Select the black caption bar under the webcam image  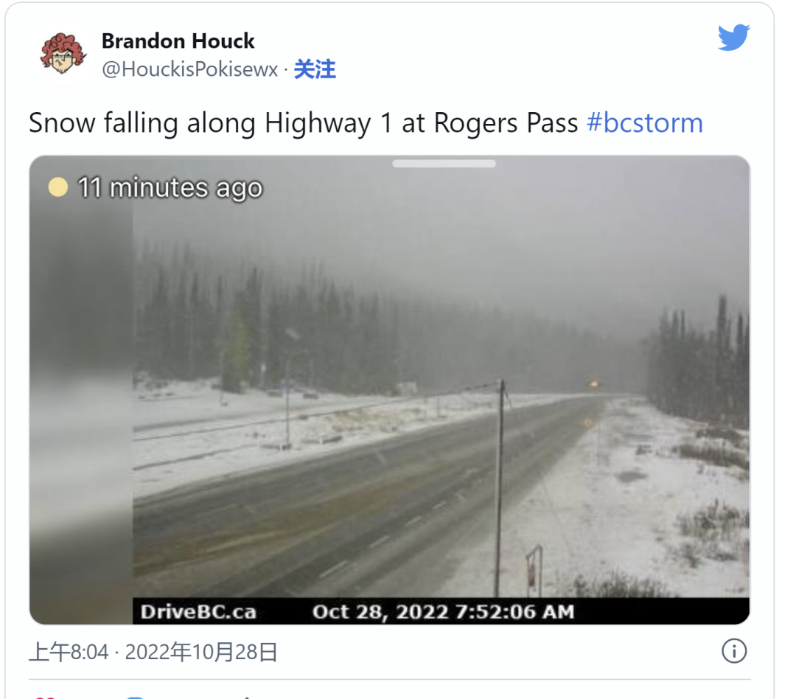click(441, 611)
